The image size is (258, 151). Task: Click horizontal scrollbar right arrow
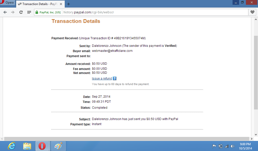[252, 139]
